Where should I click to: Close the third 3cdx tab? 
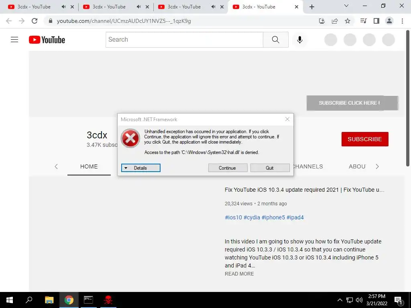click(222, 7)
